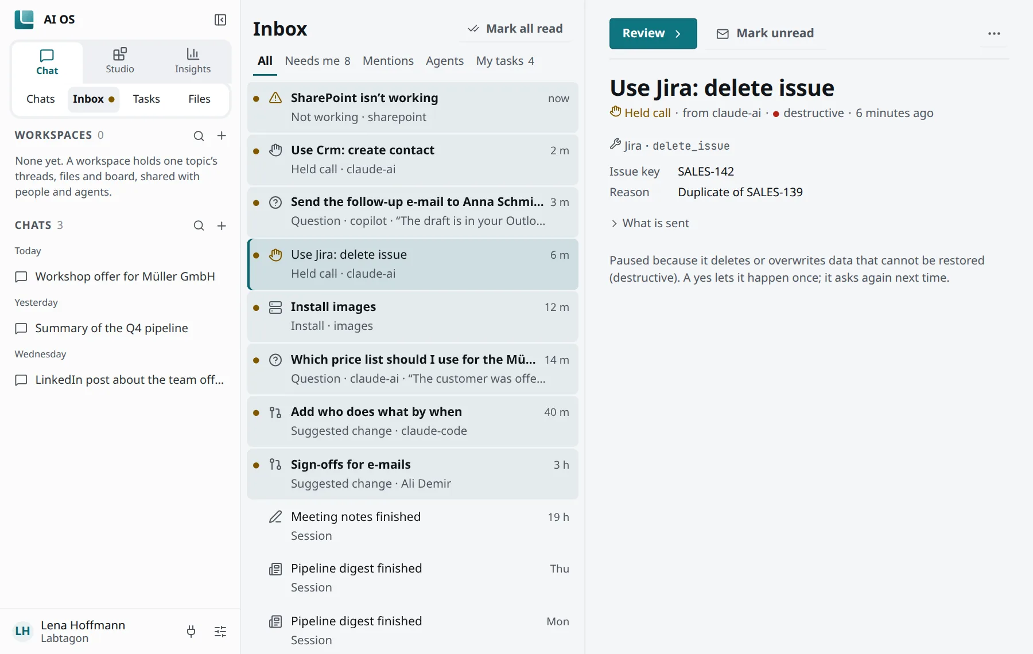
Task: Open Send the follow-up e-mail item
Action: [x=413, y=212]
